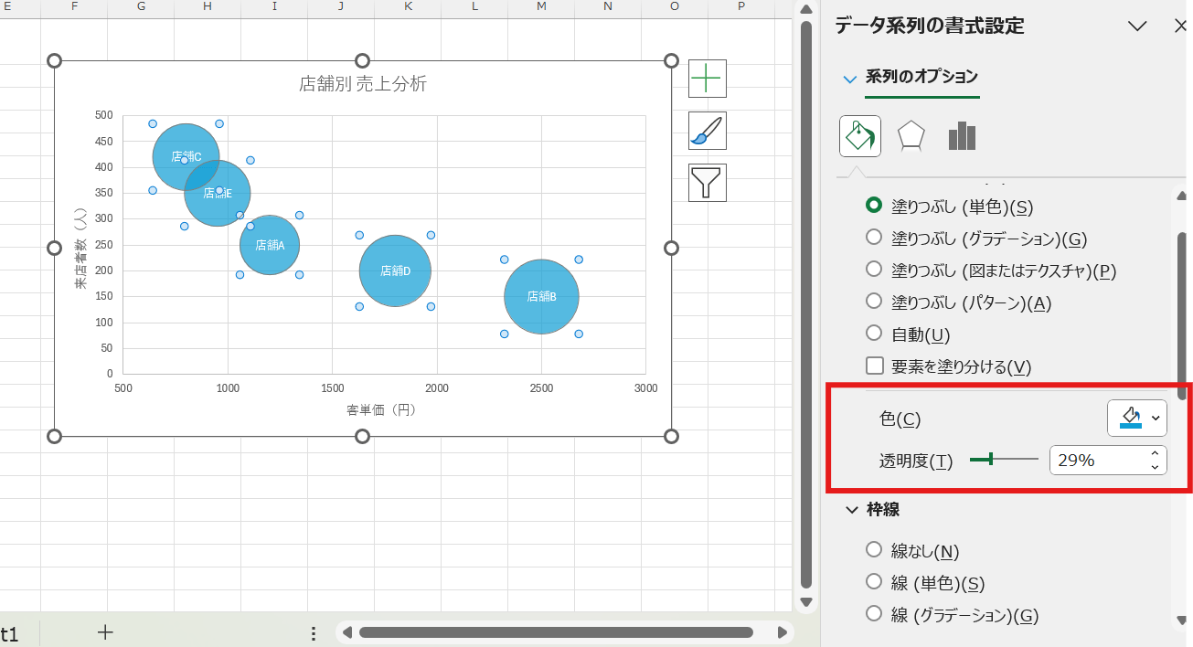
Task: Open the Chart Elements plus button beside the chart
Action: (x=705, y=79)
